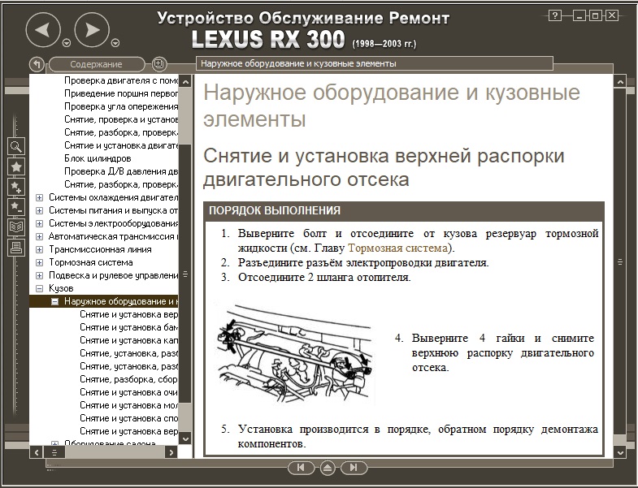The width and height of the screenshot is (638, 488).
Task: Maximize the manual window
Action: click(595, 16)
